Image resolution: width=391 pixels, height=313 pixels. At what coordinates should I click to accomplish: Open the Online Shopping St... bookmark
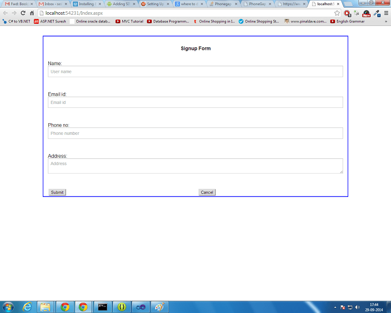259,21
